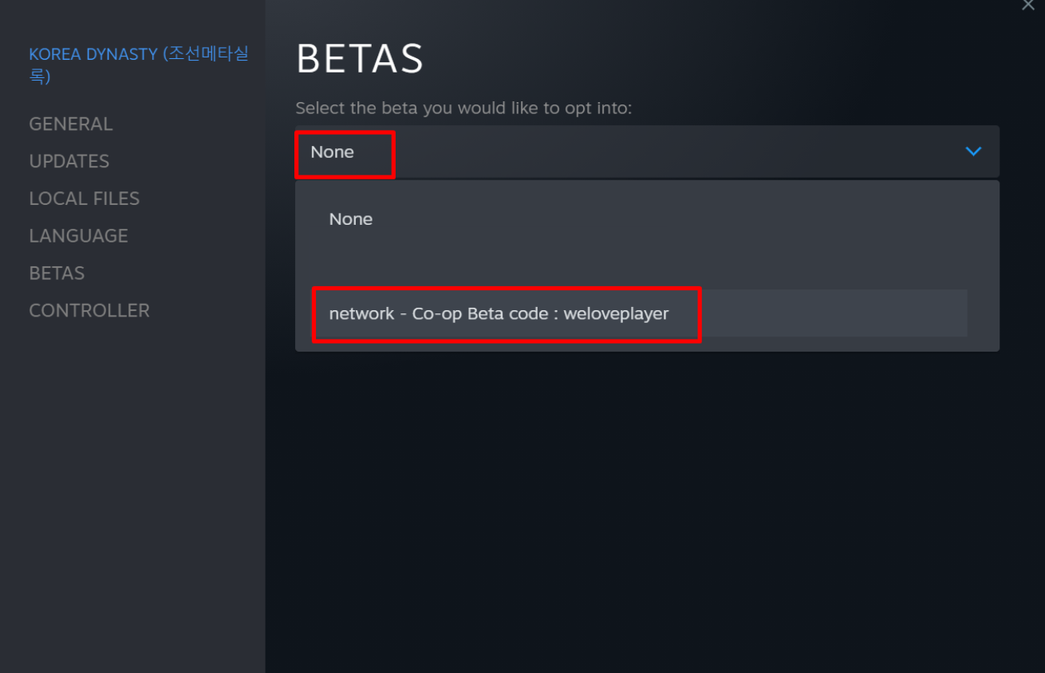Select the BETAS tab in the sidebar
The width and height of the screenshot is (1045, 673).
(57, 274)
